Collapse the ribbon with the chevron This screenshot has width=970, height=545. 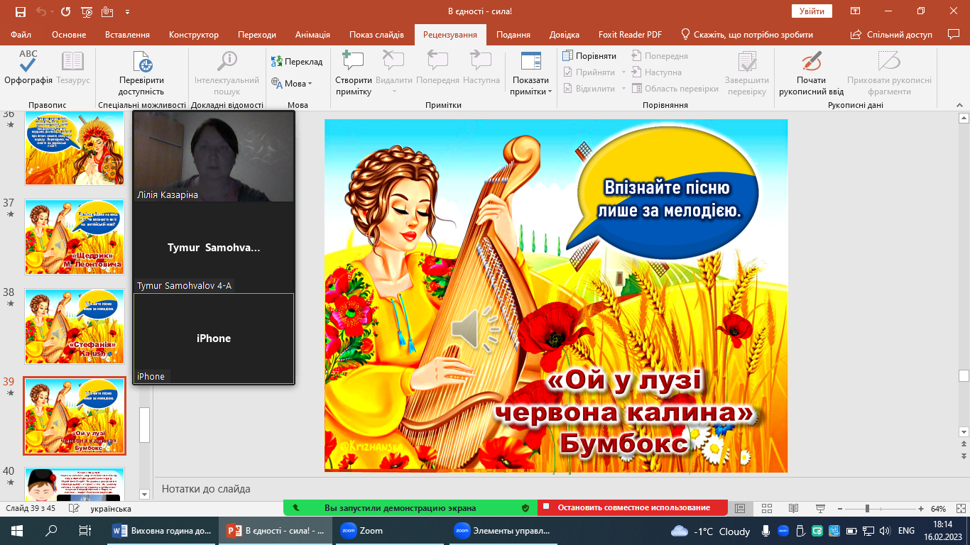[960, 105]
